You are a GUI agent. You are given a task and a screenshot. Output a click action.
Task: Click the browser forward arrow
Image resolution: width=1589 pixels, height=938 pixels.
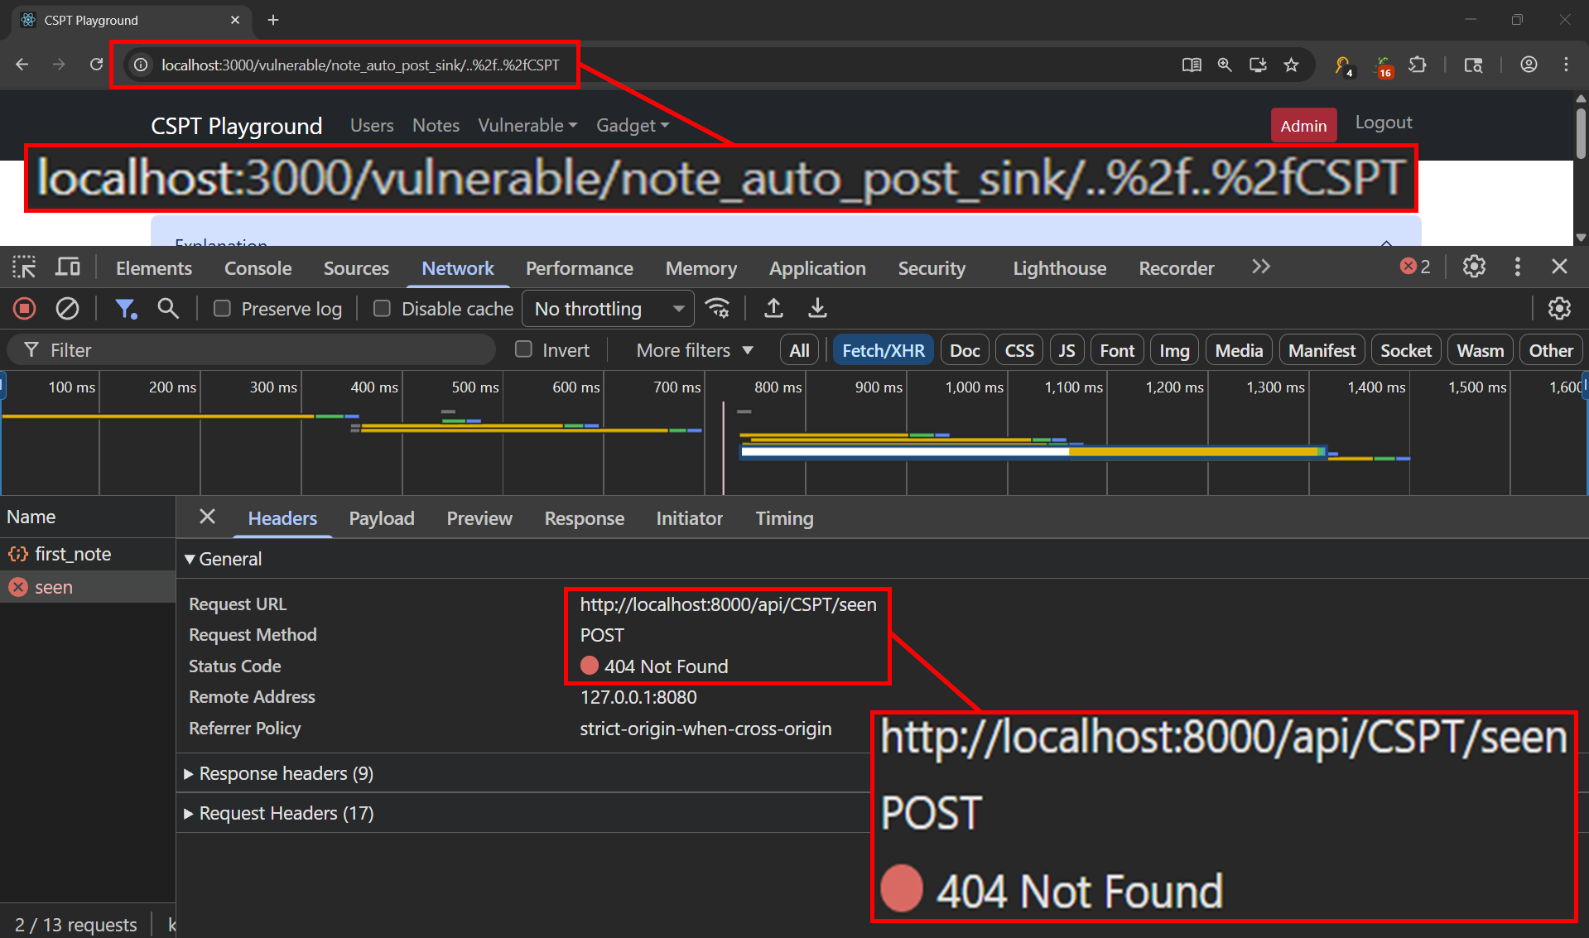(59, 65)
